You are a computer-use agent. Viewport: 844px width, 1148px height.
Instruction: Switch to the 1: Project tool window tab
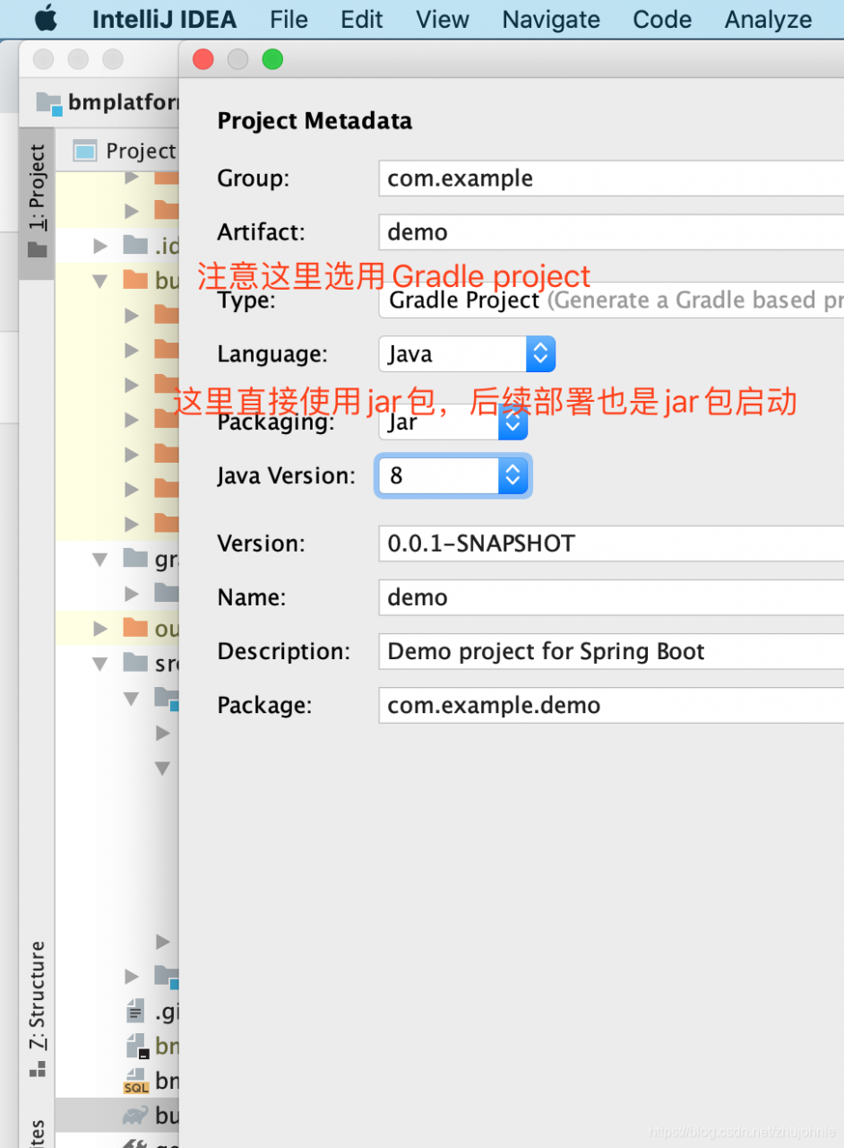pos(37,203)
